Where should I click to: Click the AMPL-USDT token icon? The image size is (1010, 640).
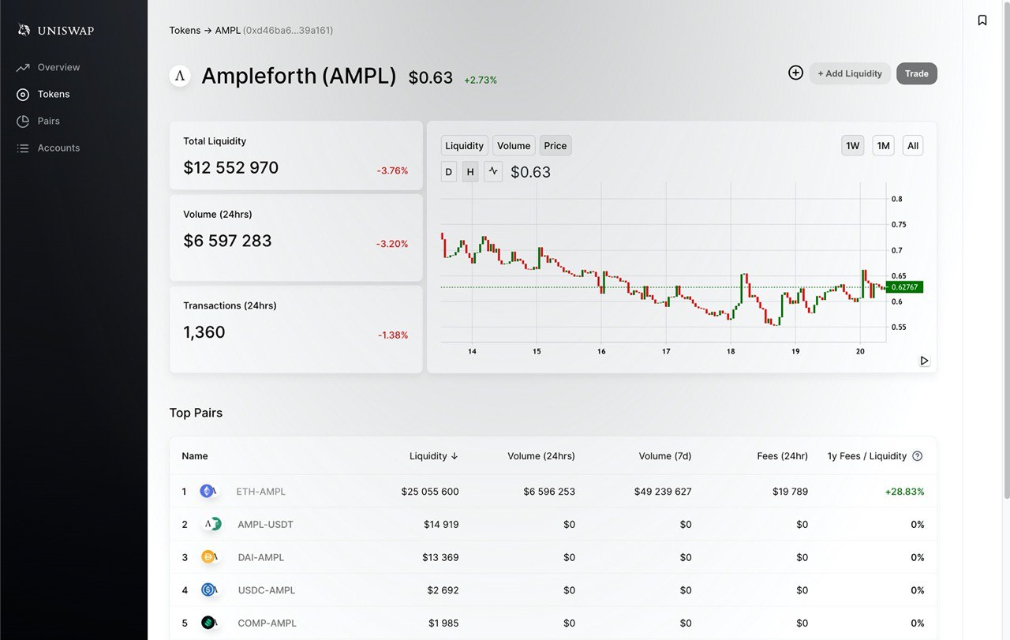click(210, 524)
